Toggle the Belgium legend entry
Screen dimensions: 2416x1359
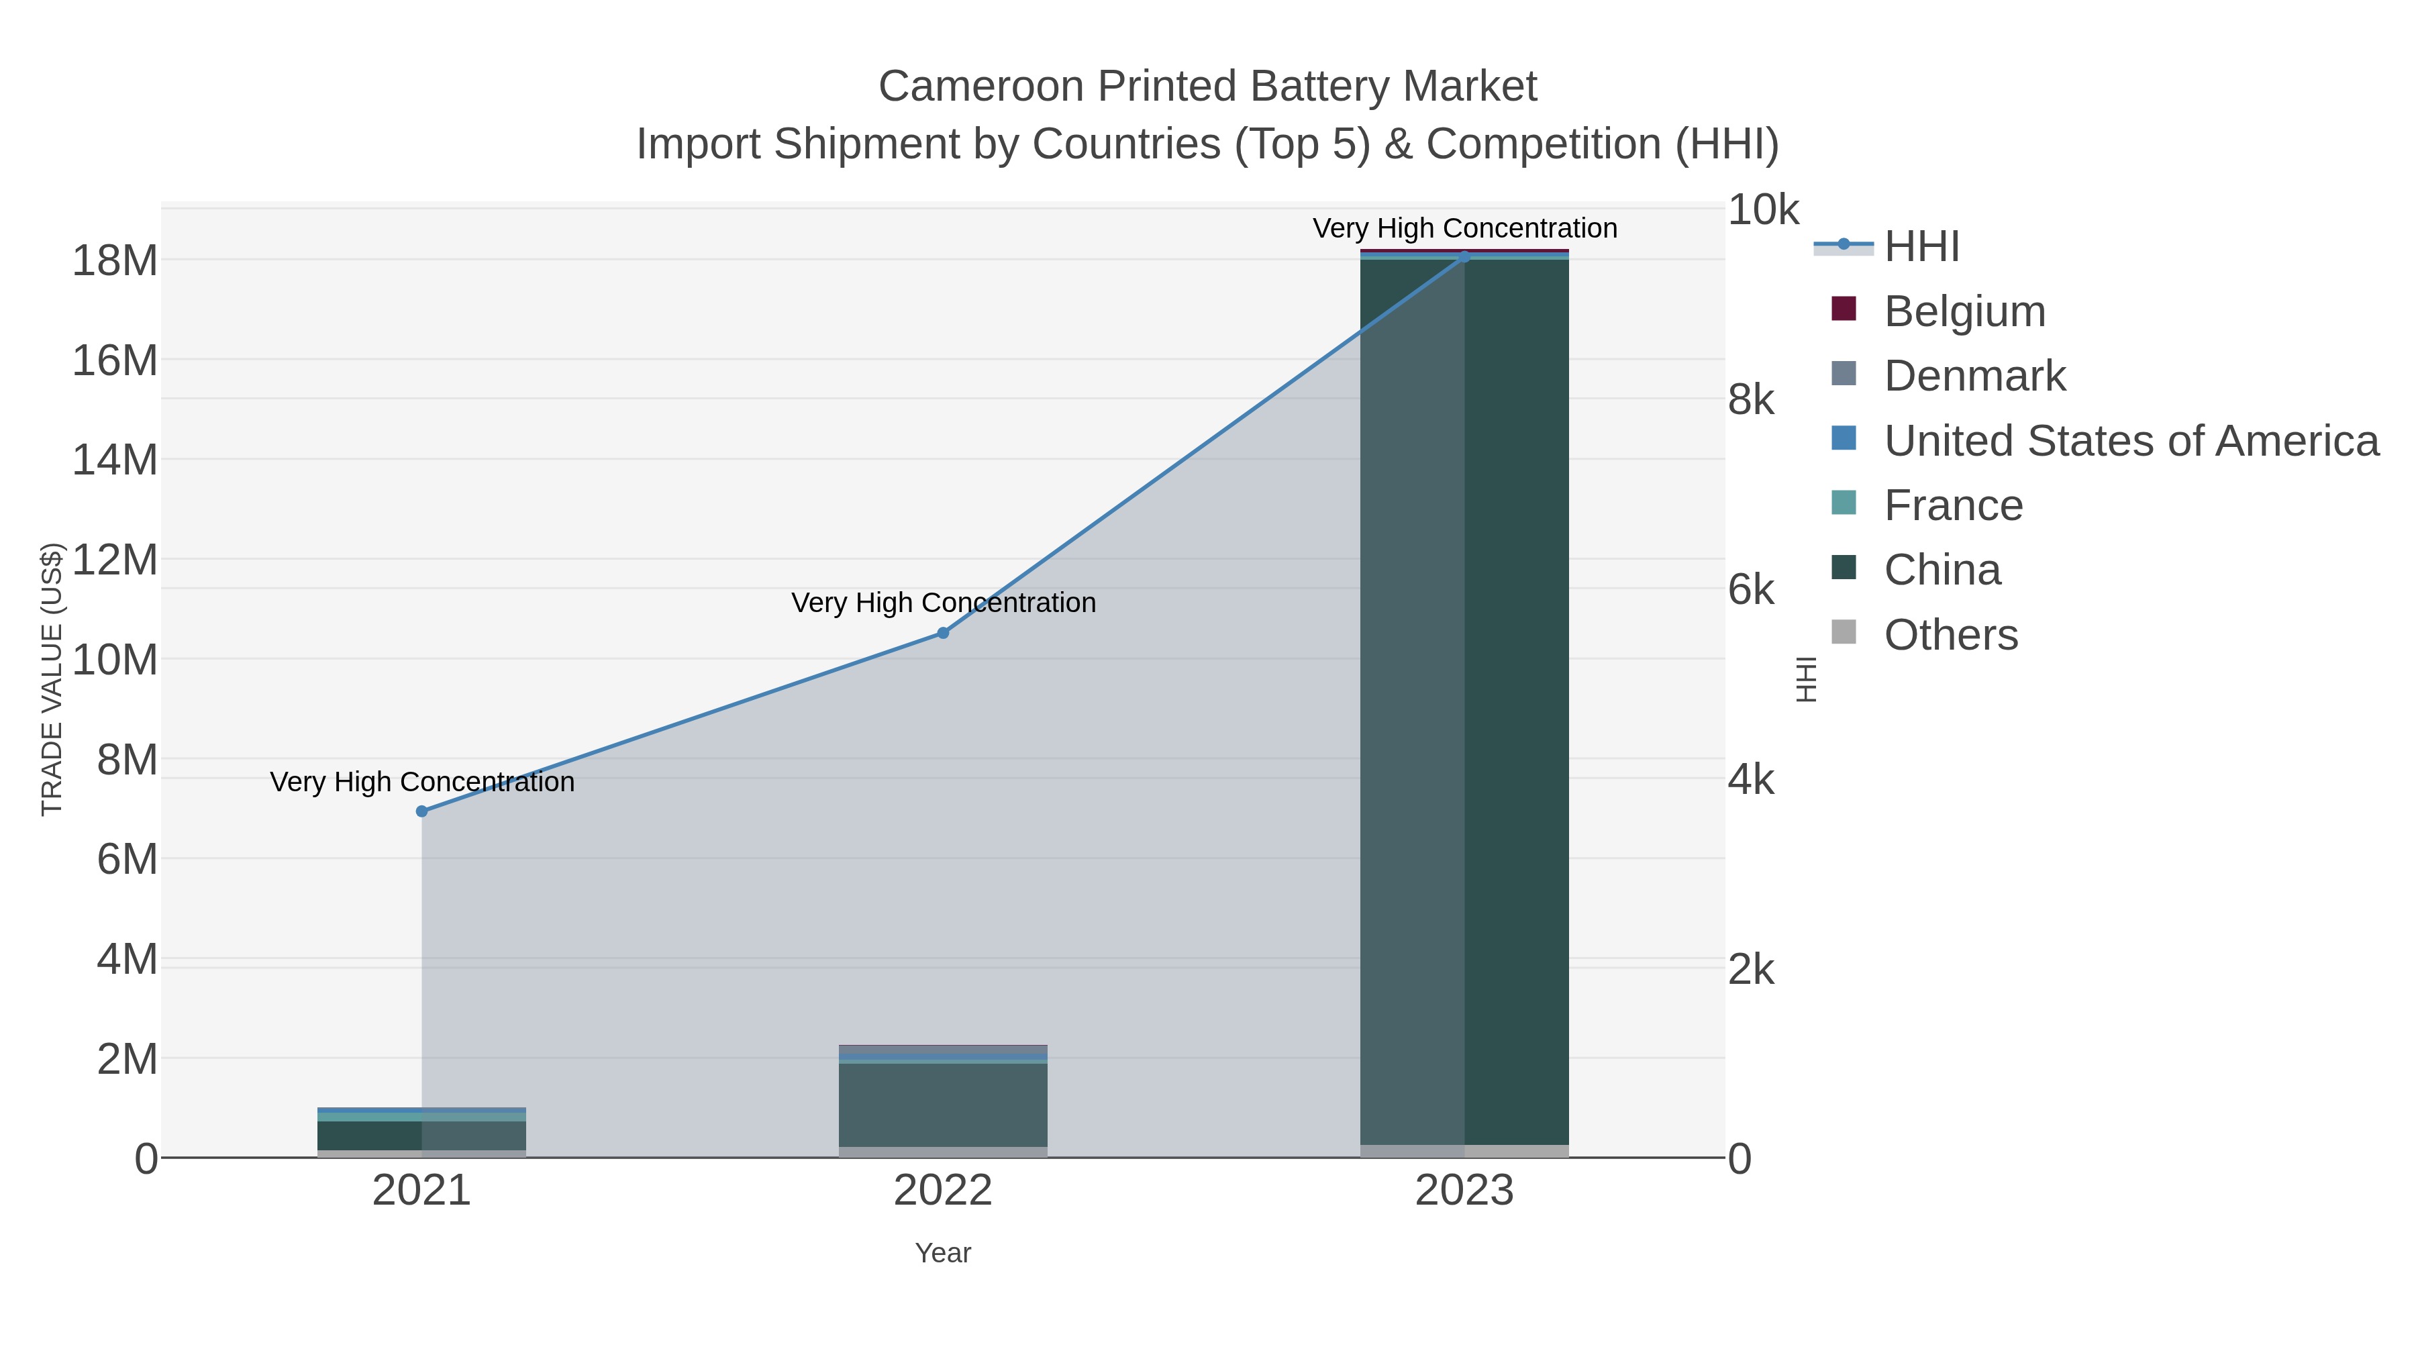tap(1937, 311)
